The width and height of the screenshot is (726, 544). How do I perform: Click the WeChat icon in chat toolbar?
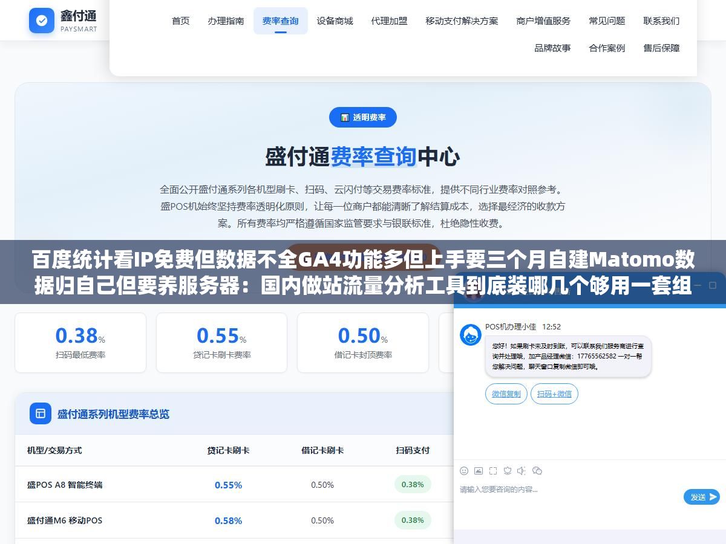(537, 470)
